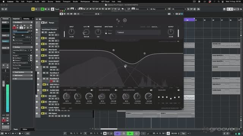Open the Tap tempo dropdown arrow

[x=188, y=133]
